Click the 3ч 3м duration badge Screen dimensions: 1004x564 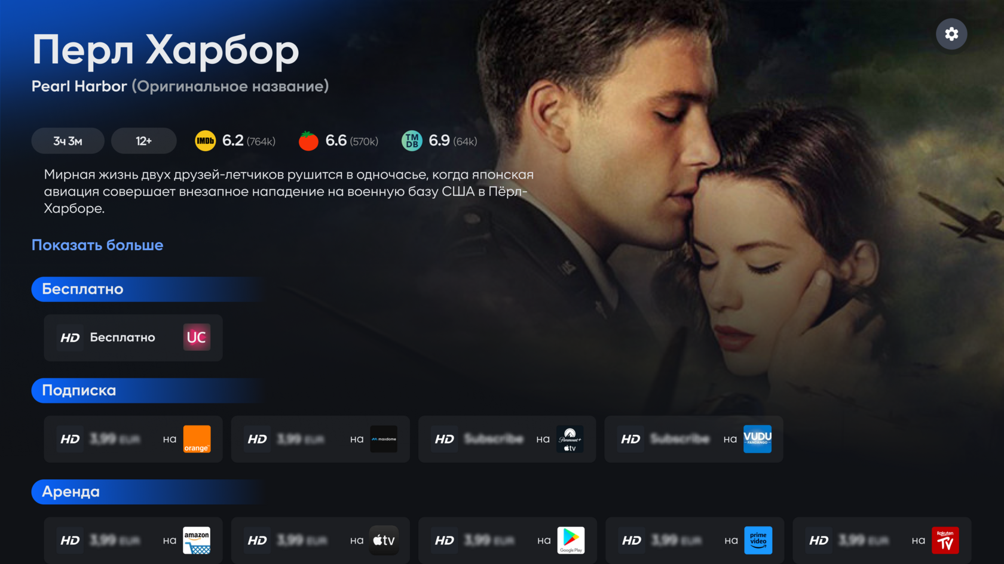[68, 141]
